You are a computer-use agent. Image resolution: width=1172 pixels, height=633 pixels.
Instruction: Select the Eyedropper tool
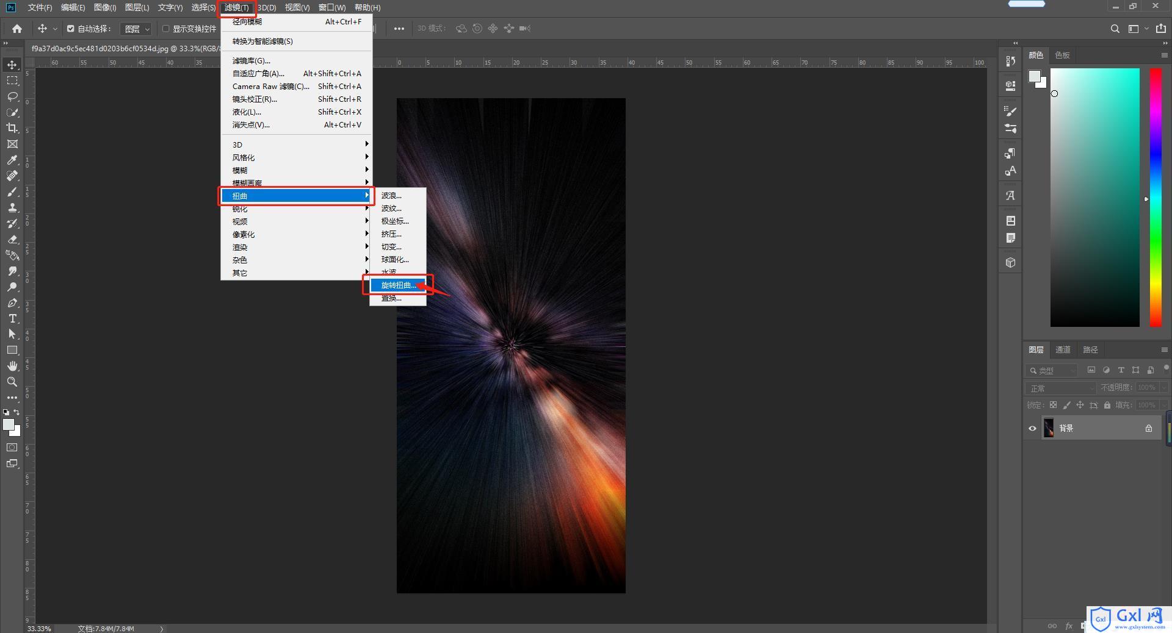12,160
